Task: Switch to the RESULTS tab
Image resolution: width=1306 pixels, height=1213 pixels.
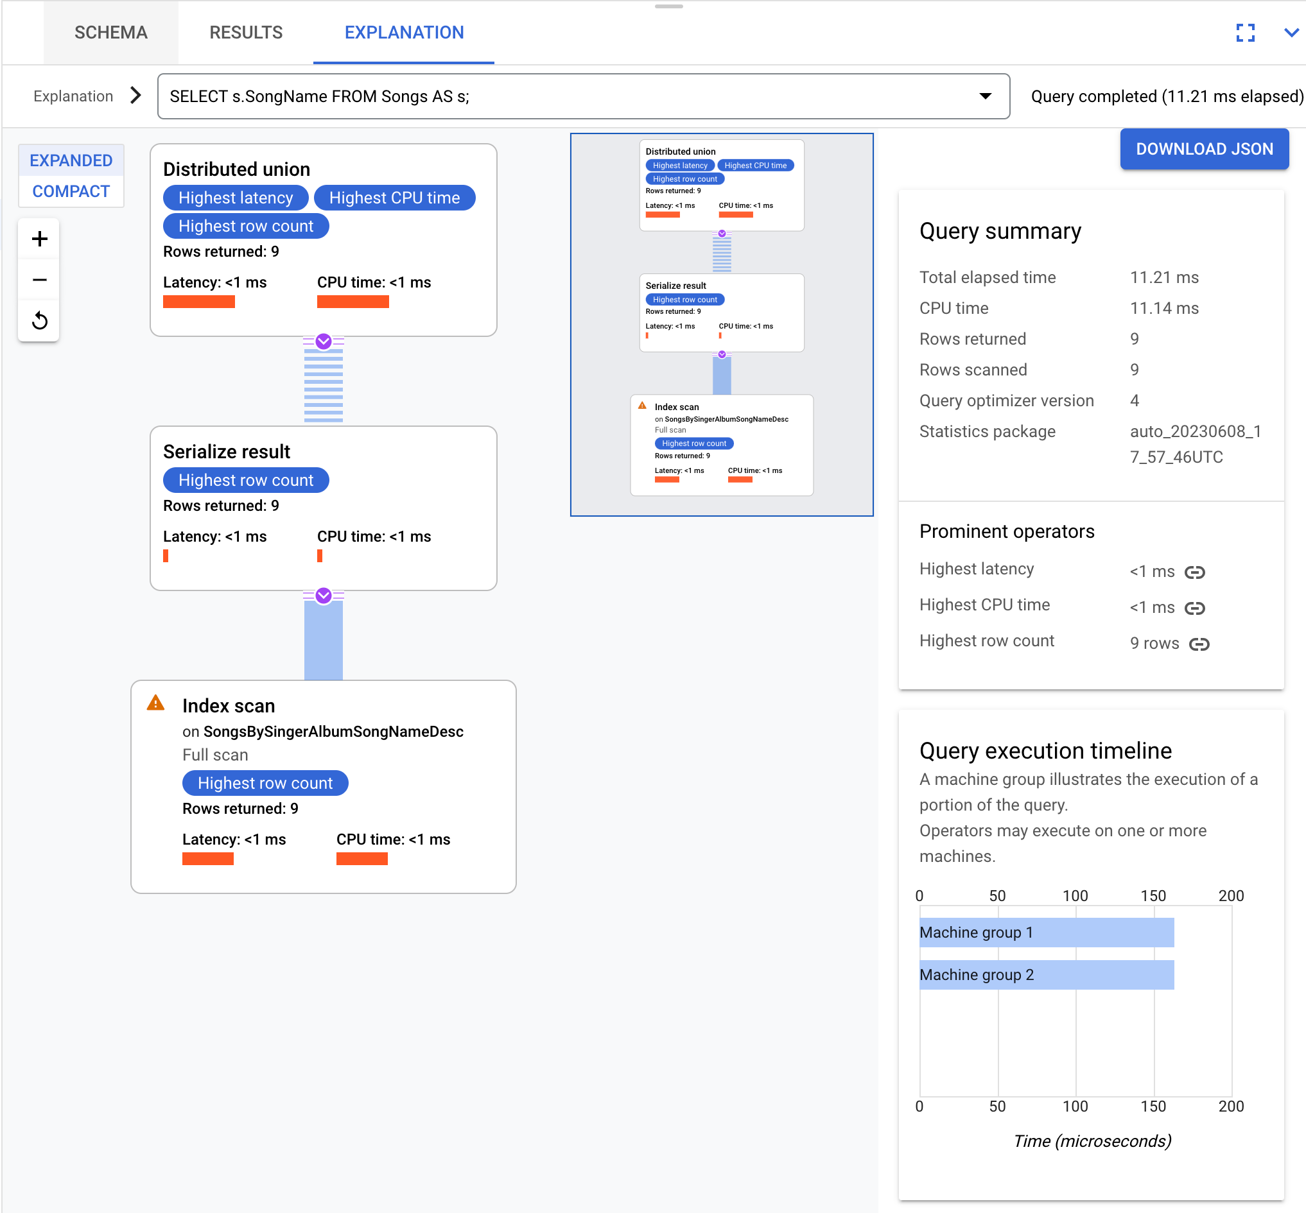Action: click(244, 32)
